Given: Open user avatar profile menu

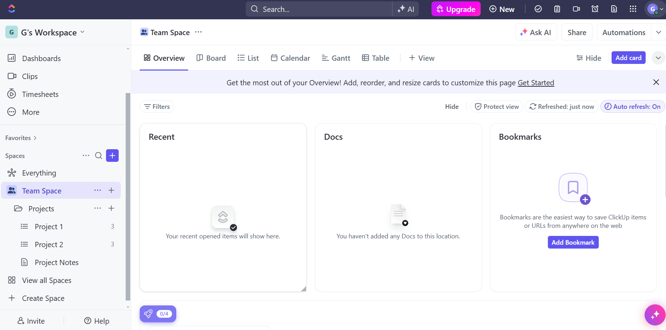Looking at the screenshot, I should [655, 9].
